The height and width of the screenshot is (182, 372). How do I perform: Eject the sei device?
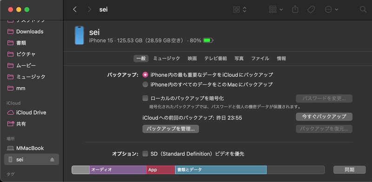coord(52,160)
